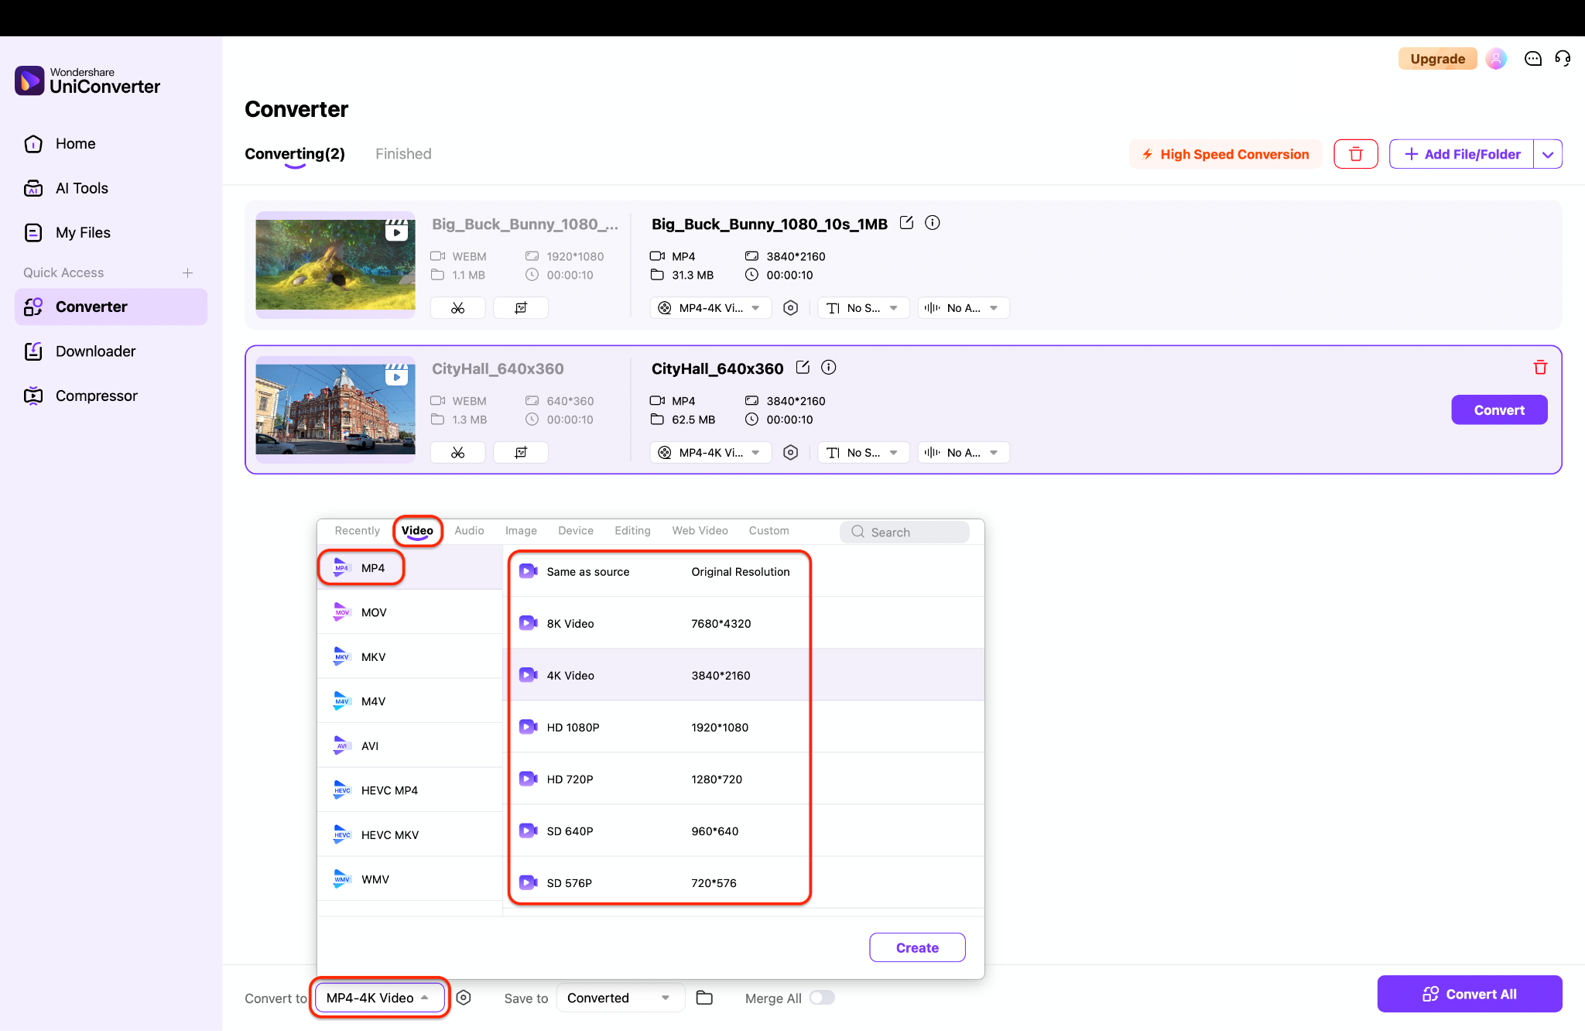The width and height of the screenshot is (1585, 1031).
Task: Open the Editing format tab
Action: click(632, 531)
